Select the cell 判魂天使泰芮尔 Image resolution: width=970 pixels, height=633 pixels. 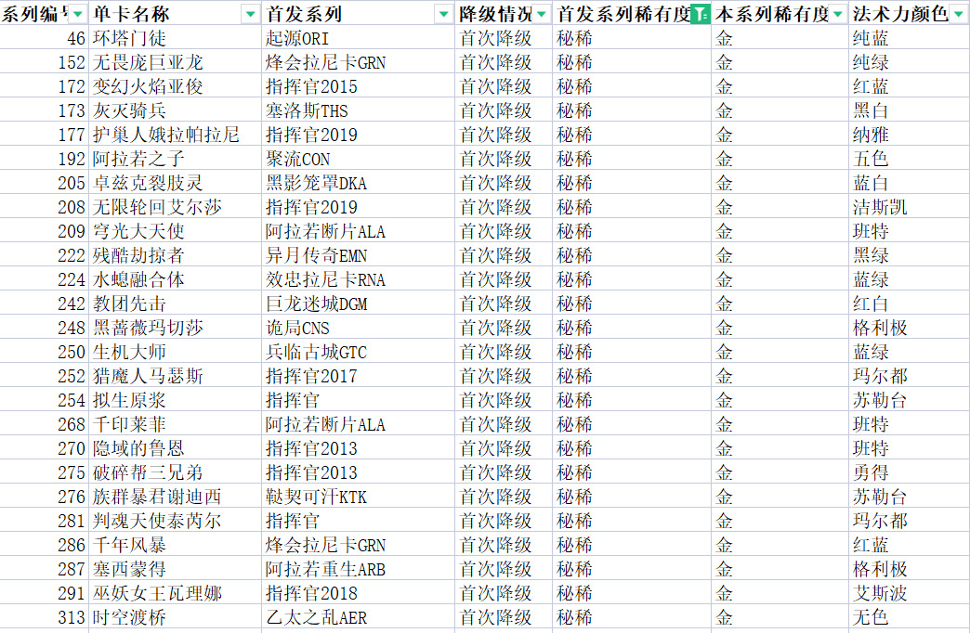click(x=175, y=521)
